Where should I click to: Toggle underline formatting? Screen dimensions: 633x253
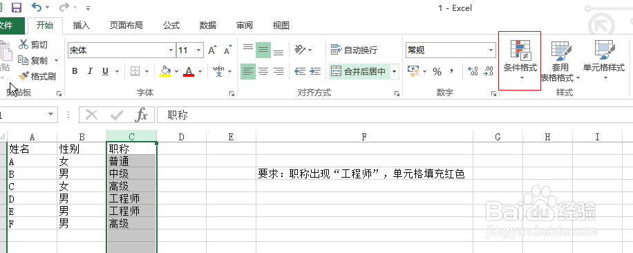click(105, 71)
